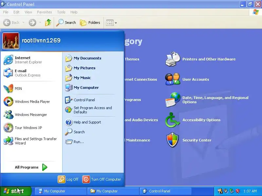Click the Back toolbar button
This screenshot has height=196, width=262.
(x=11, y=23)
